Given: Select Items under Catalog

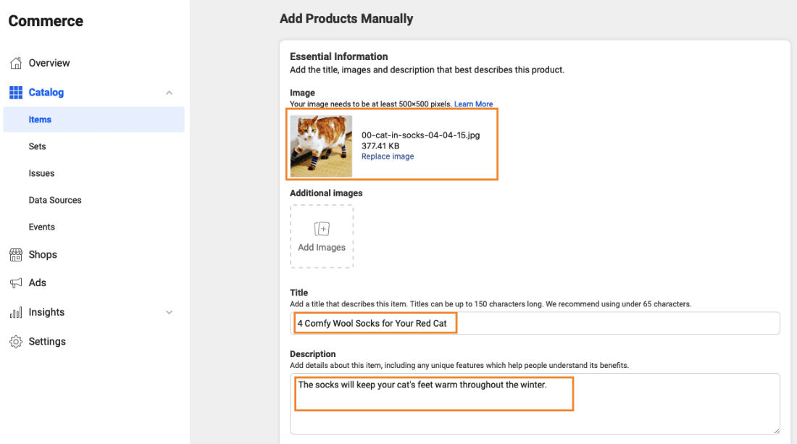Looking at the screenshot, I should pos(40,119).
